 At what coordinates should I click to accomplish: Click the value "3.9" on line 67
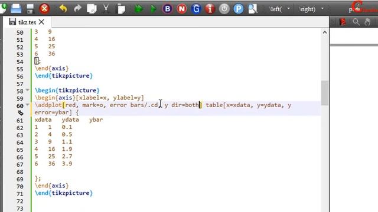point(67,164)
